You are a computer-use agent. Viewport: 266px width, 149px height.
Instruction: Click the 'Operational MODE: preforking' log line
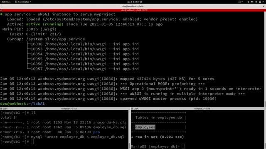pyautogui.click(x=103, y=84)
